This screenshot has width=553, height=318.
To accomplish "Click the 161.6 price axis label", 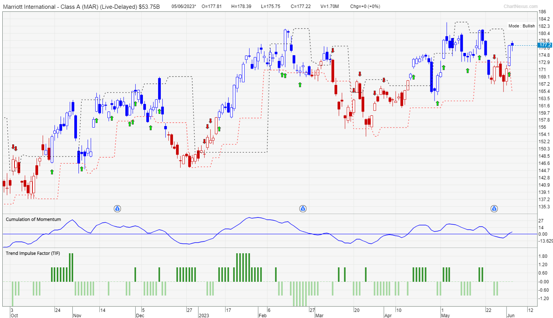I will point(544,106).
